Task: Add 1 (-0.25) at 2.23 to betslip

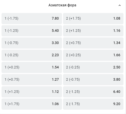Action: (32, 55)
